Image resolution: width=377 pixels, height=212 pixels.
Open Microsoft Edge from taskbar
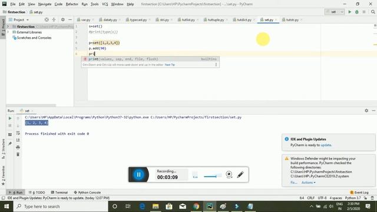[x=142, y=207]
